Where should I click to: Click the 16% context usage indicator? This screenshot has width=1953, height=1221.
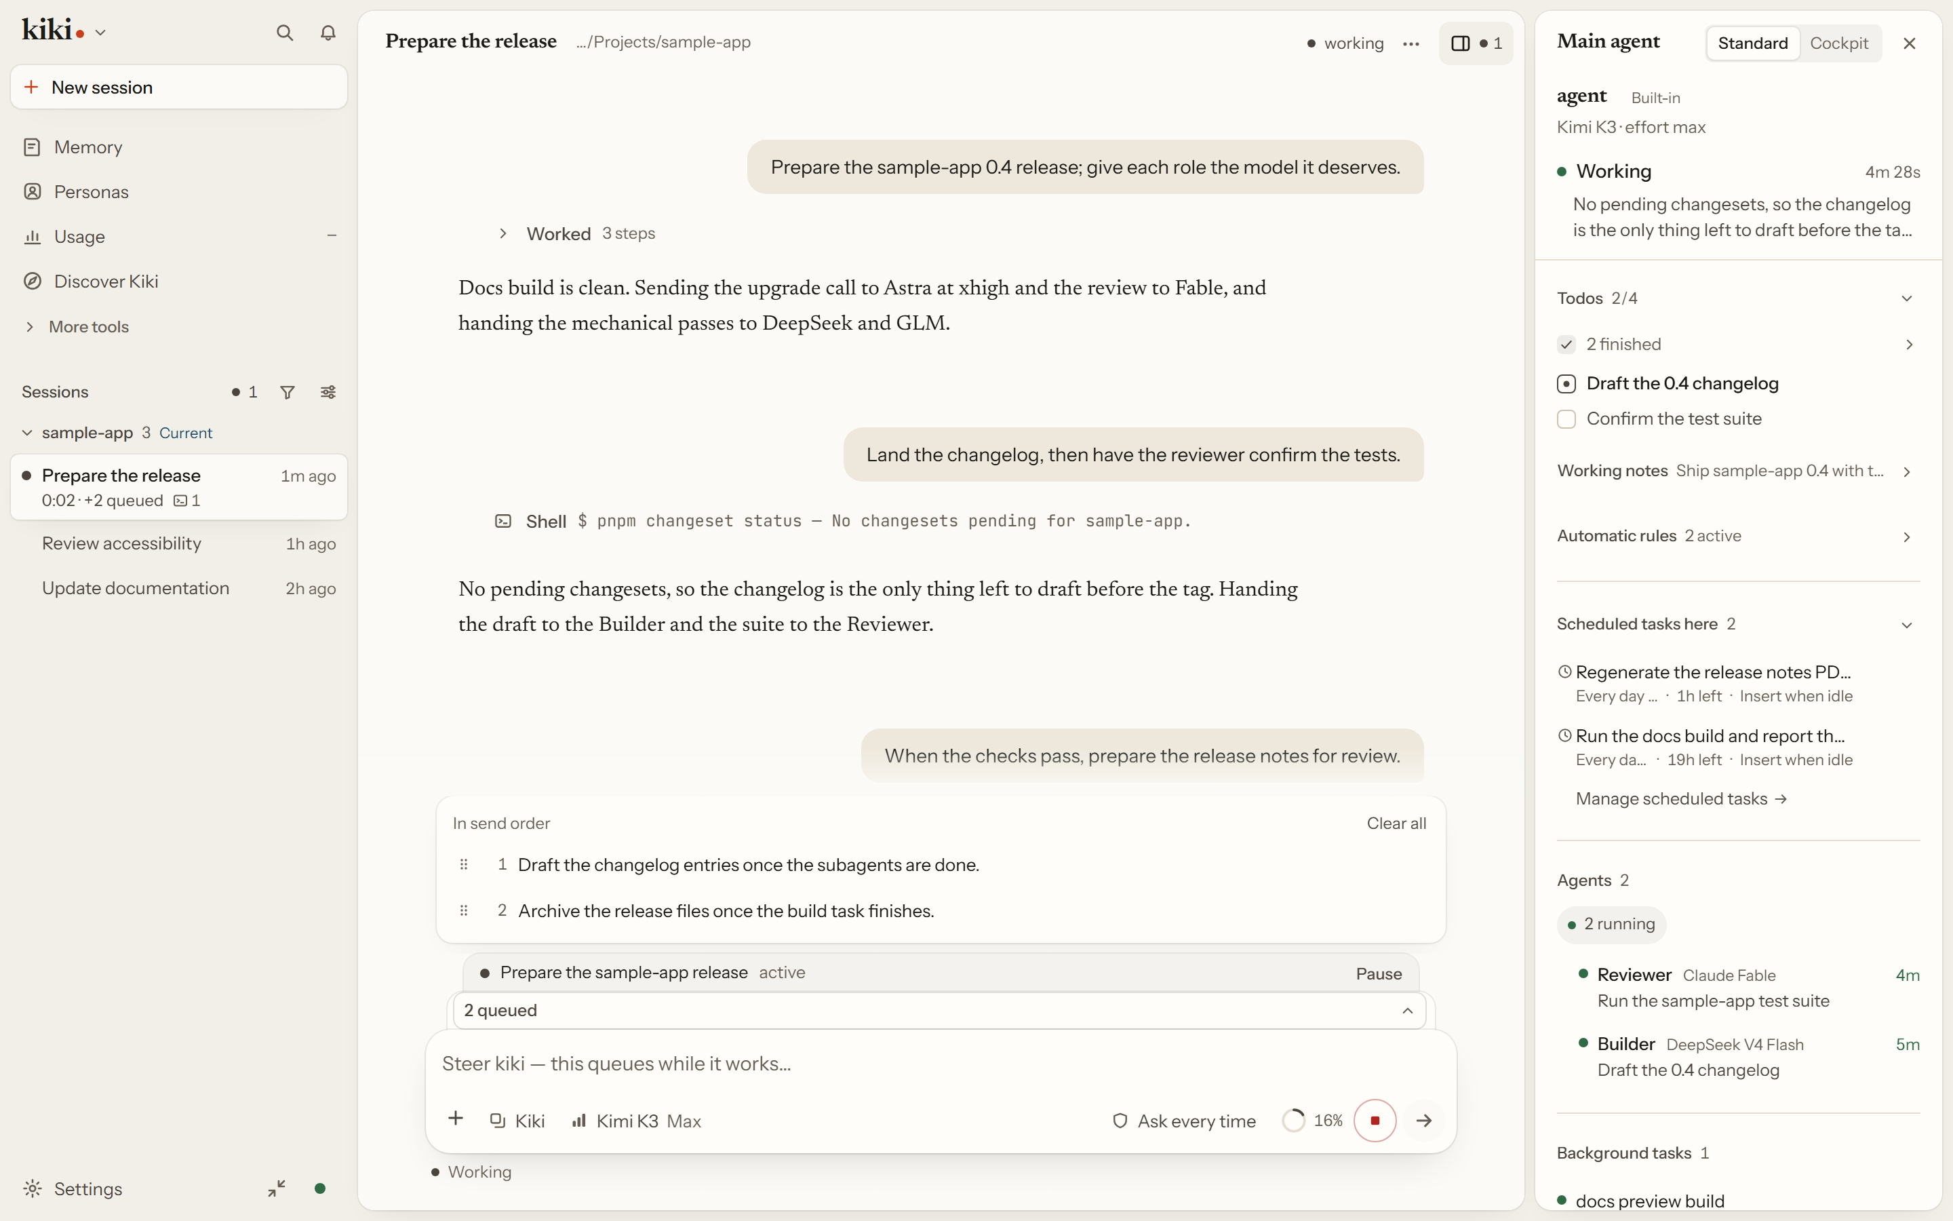click(x=1313, y=1120)
